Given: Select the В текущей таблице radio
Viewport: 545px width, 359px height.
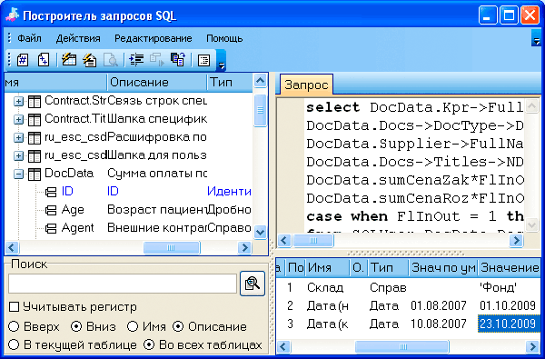Looking at the screenshot, I should (x=14, y=344).
